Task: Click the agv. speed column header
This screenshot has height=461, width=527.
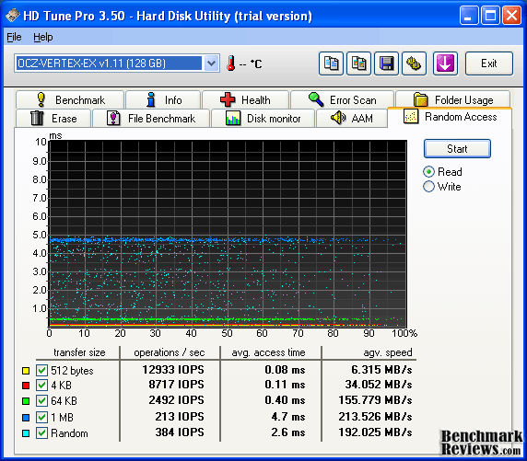Action: pos(388,352)
